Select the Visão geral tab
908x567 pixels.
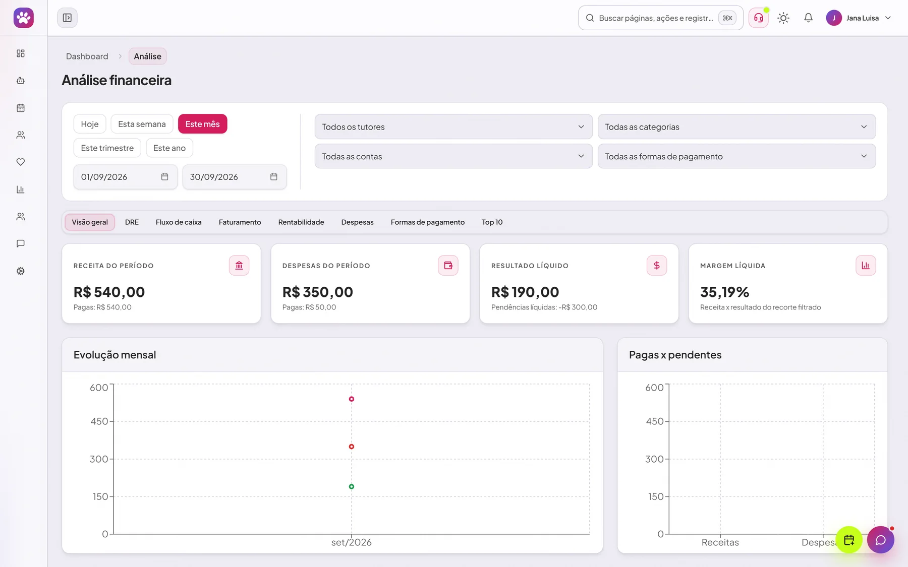click(x=90, y=222)
